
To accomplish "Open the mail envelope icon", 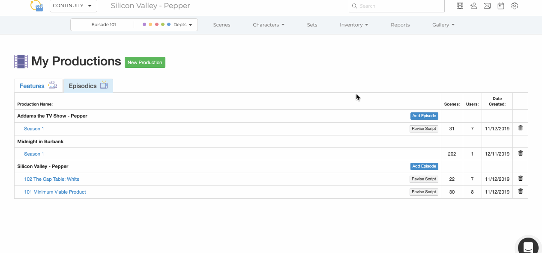I will point(487,6).
